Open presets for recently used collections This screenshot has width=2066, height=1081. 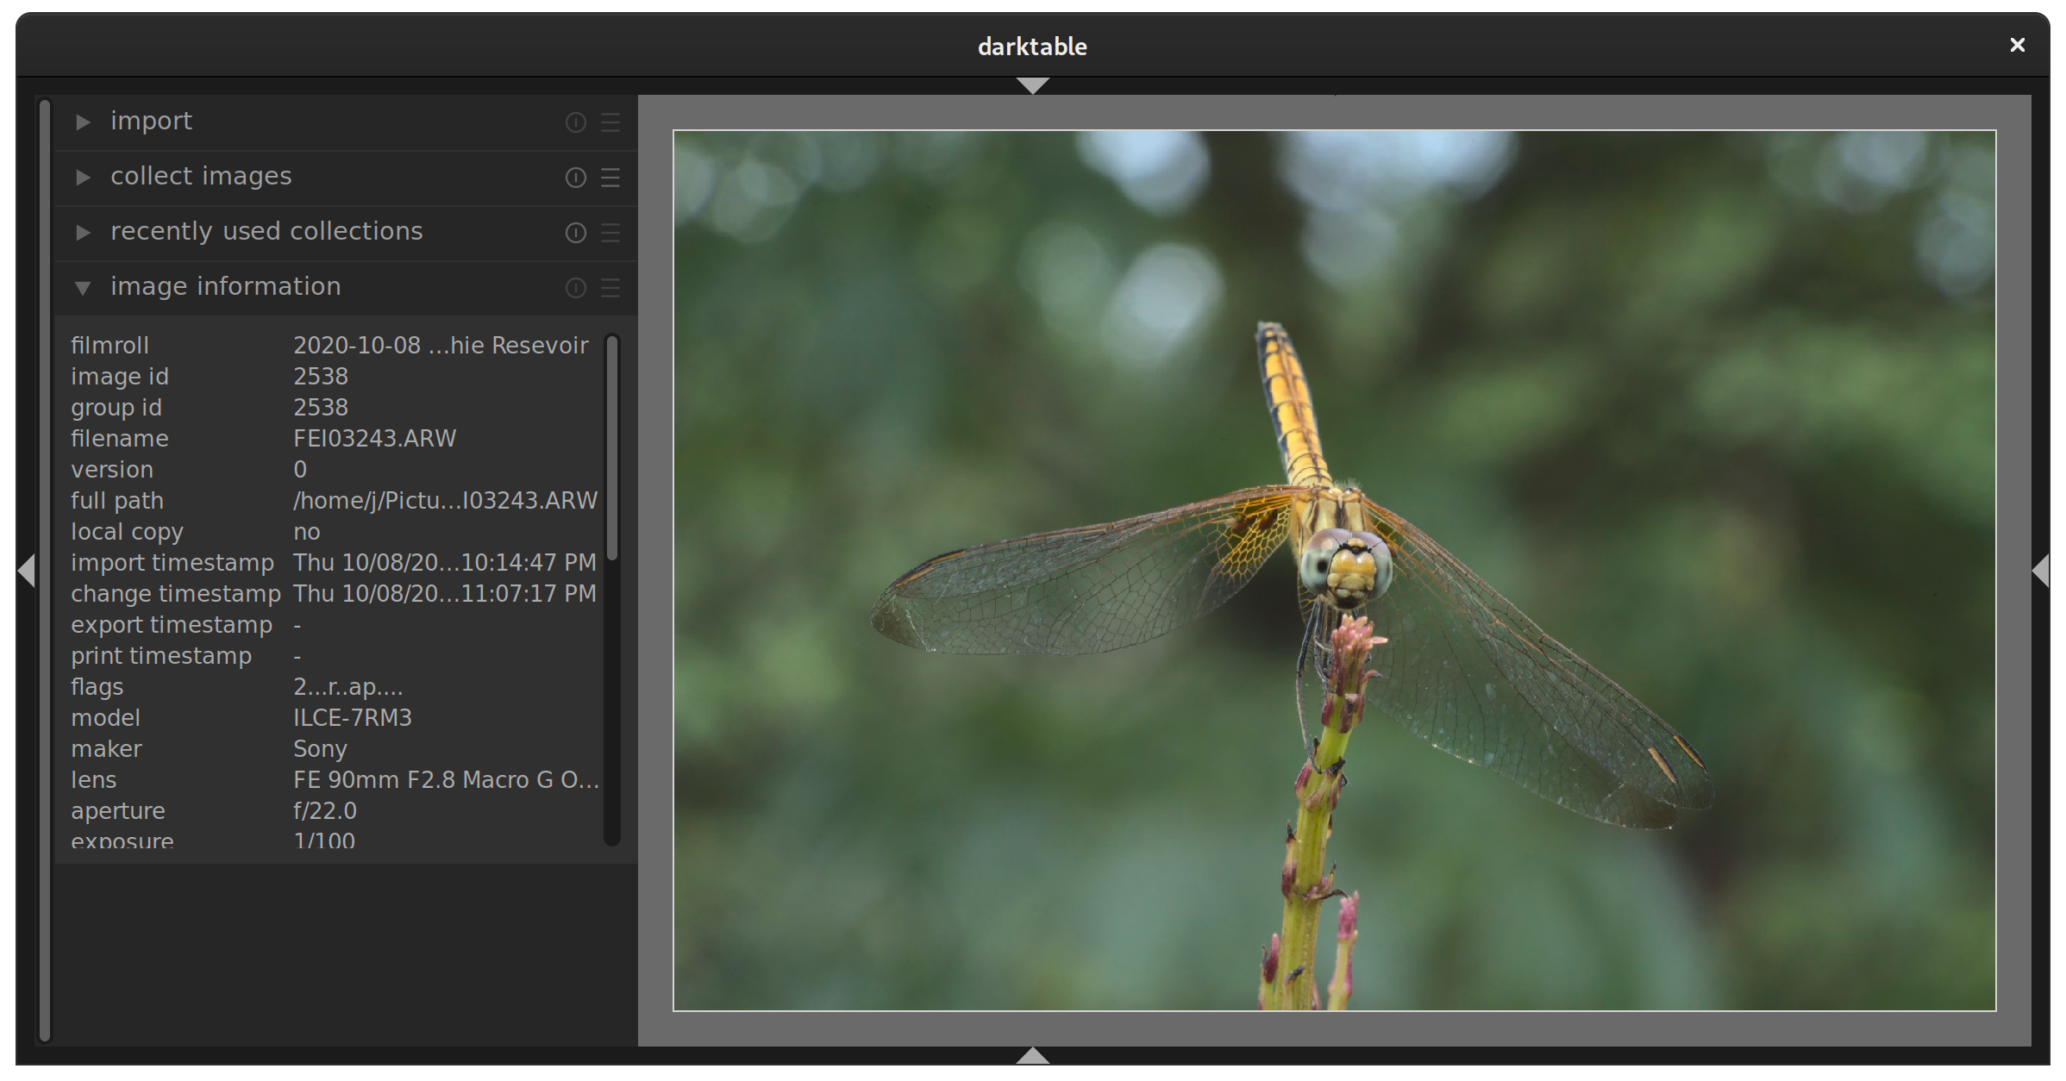pyautogui.click(x=611, y=233)
